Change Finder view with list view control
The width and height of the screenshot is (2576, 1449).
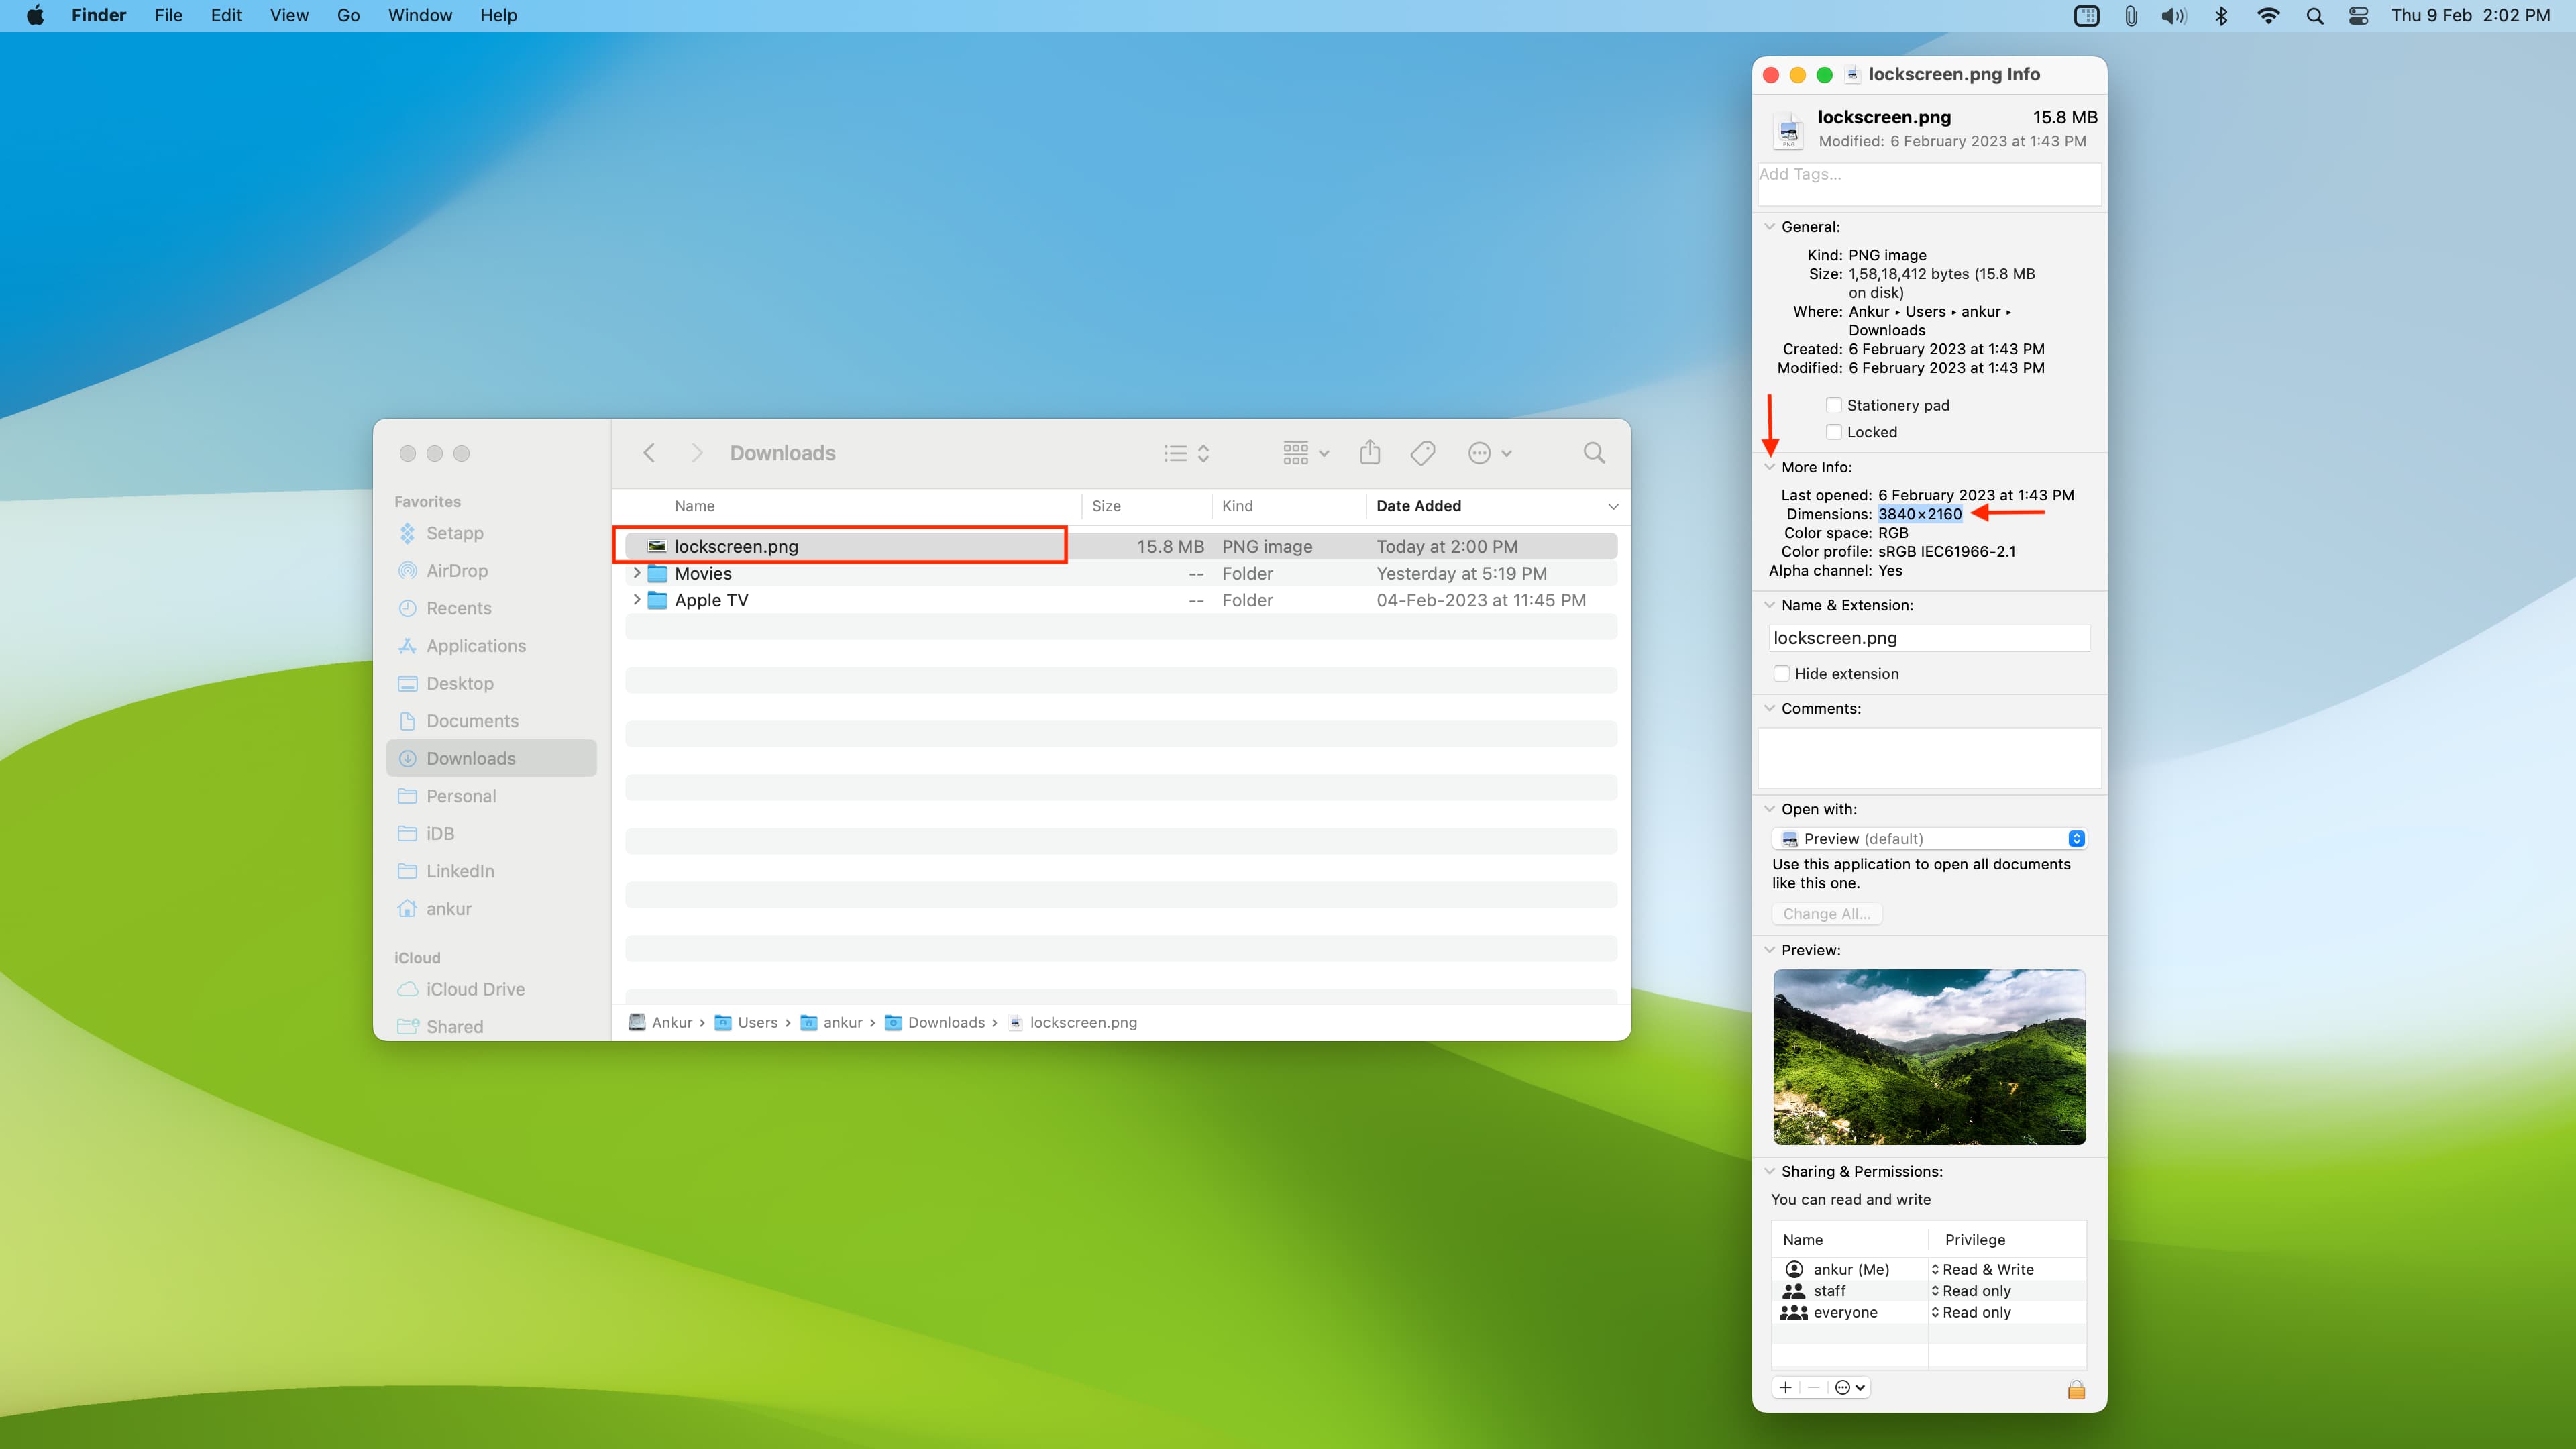1187,453
